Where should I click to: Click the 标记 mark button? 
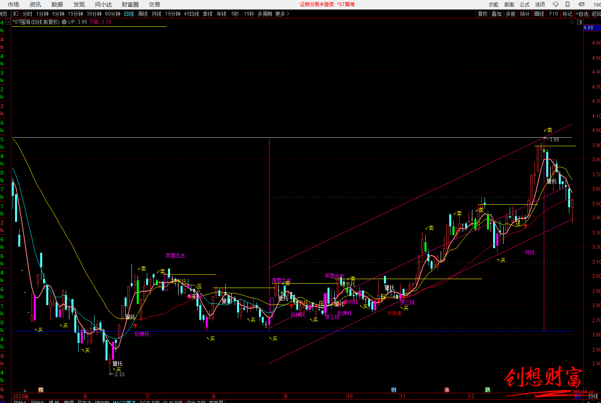(567, 14)
